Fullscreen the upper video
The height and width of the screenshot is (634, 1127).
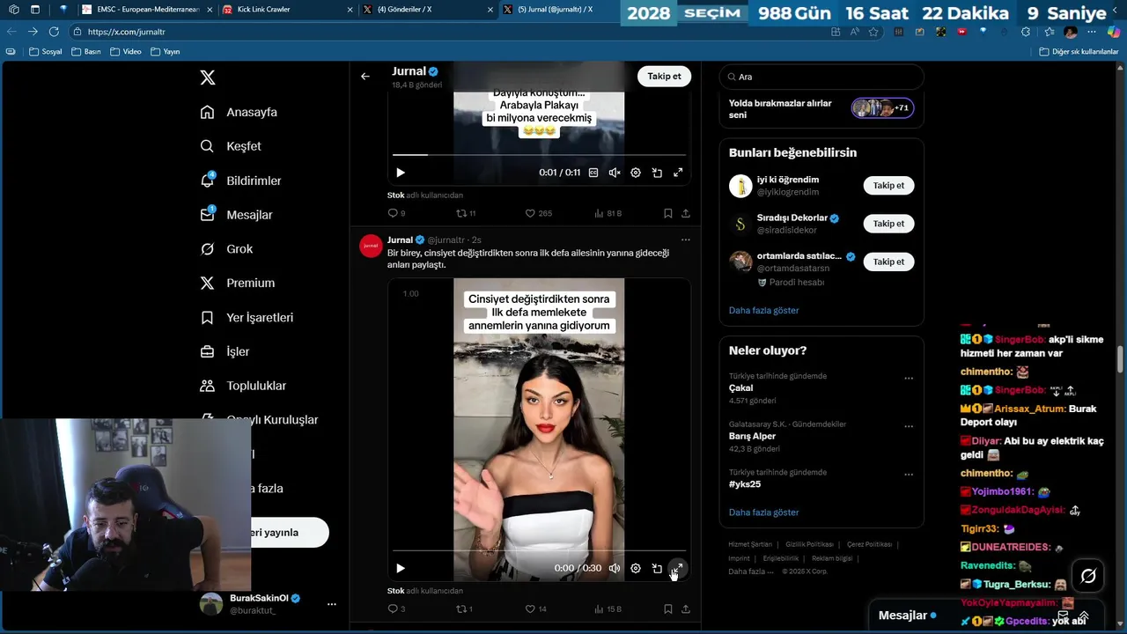click(x=678, y=173)
